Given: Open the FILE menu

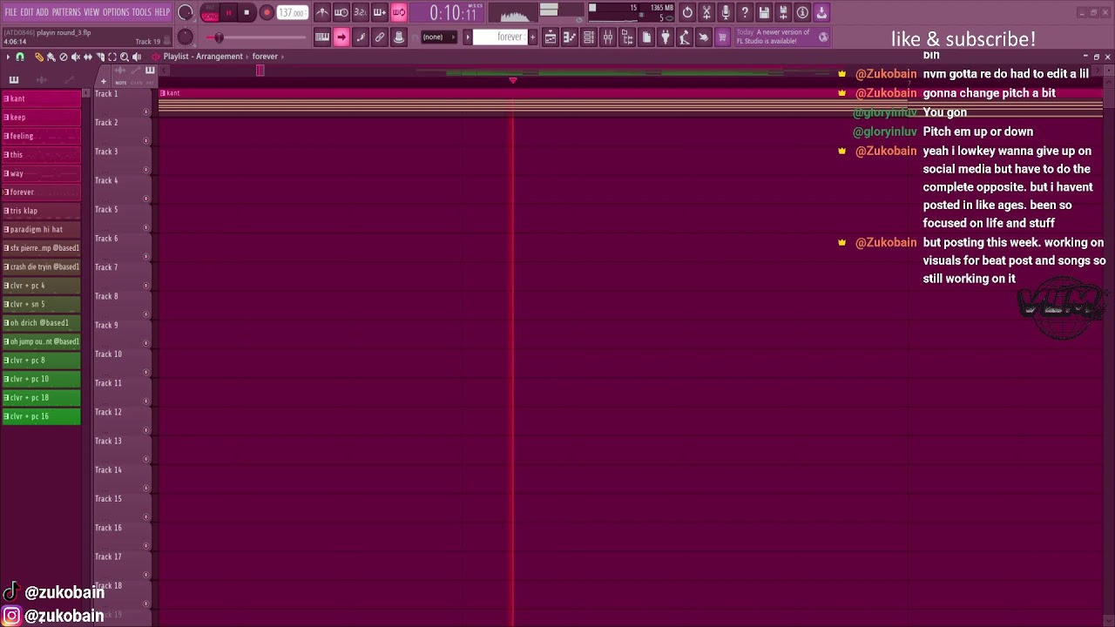Looking at the screenshot, I should 10,12.
